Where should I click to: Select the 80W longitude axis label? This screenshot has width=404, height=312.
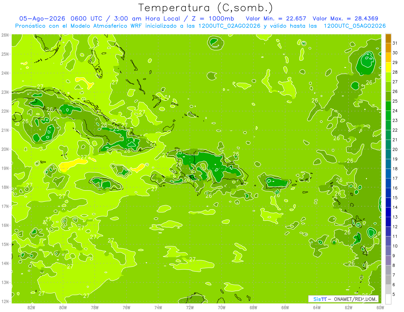click(x=63, y=307)
